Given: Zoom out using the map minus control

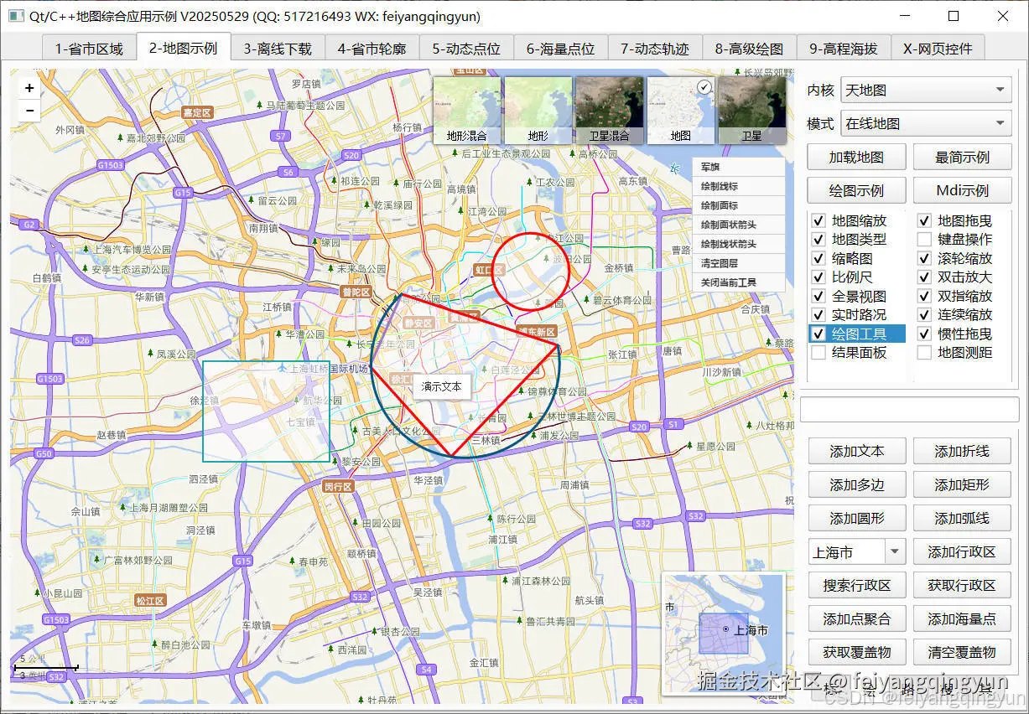Looking at the screenshot, I should 29,110.
